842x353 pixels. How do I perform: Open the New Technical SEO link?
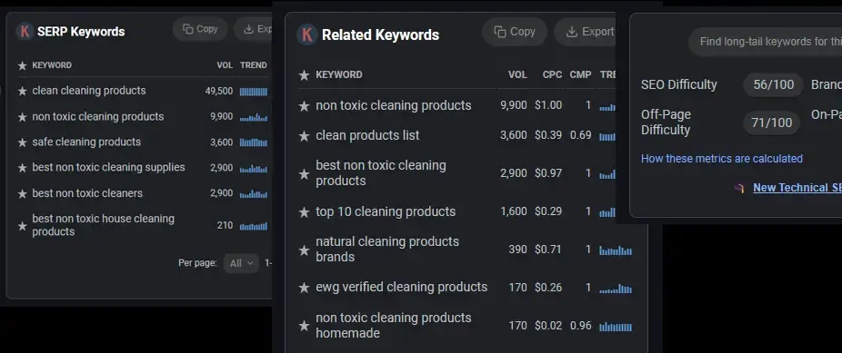click(x=797, y=188)
